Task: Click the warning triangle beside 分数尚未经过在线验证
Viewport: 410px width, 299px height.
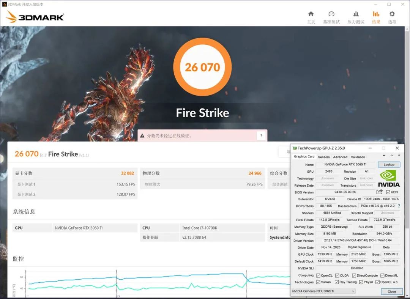Action: click(142, 135)
